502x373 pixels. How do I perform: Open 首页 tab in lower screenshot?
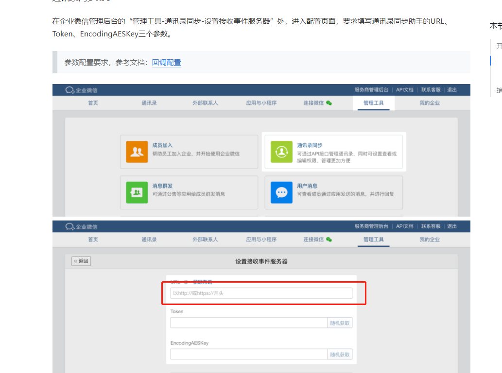coord(93,239)
